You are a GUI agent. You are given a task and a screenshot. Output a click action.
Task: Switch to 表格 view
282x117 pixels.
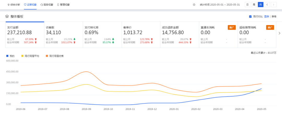pos(274,16)
